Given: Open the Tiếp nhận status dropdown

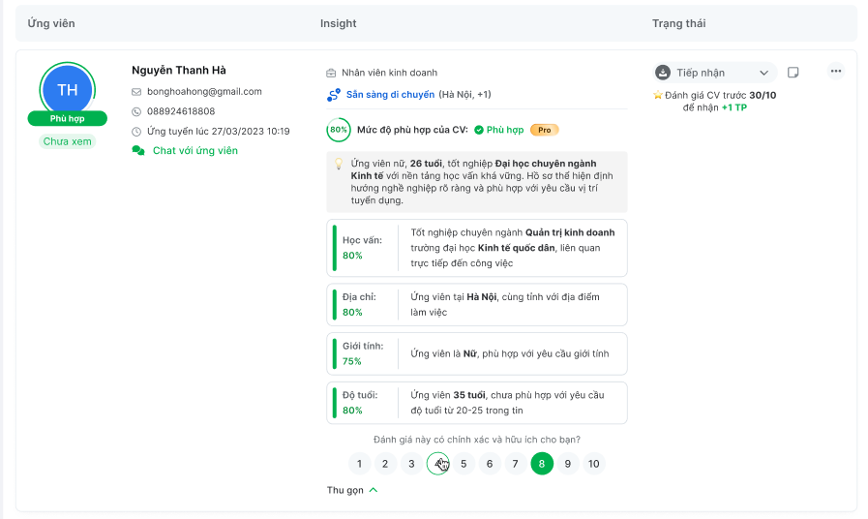Looking at the screenshot, I should (x=714, y=73).
